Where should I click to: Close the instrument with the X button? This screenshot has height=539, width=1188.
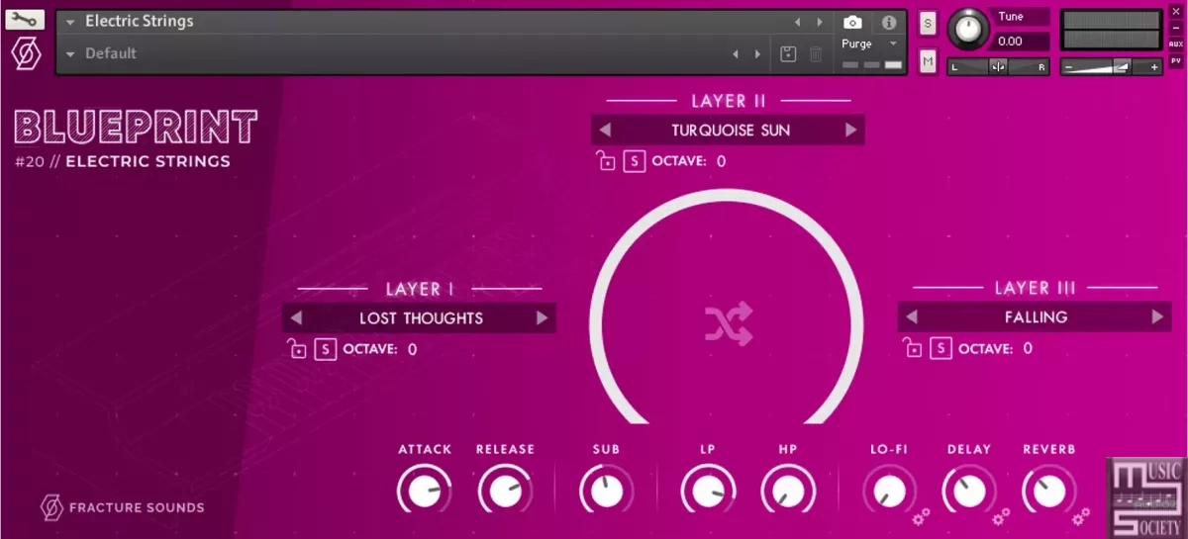[1175, 11]
